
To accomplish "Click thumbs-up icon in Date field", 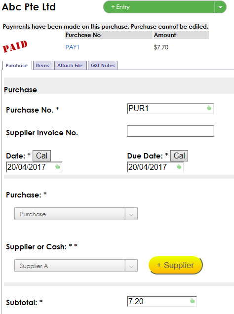I will (58, 166).
